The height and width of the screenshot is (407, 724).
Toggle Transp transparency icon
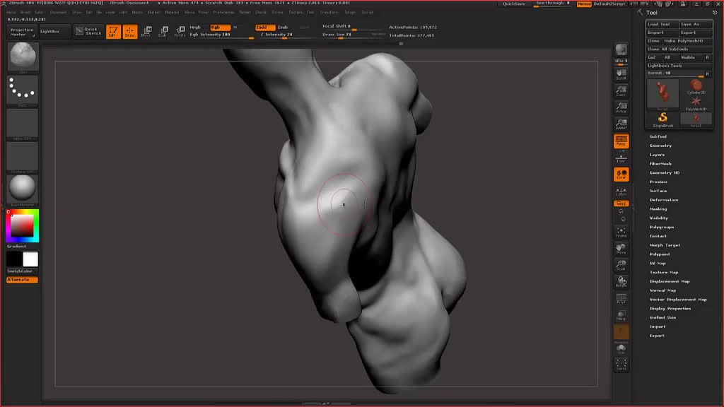tap(621, 316)
